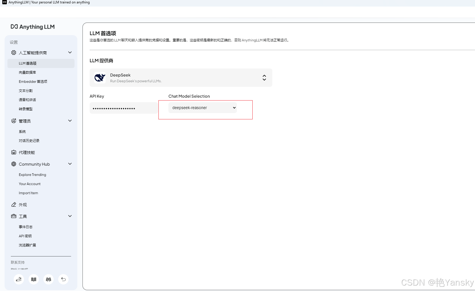Click the briefcase icon beside 工具
The width and height of the screenshot is (475, 291).
[x=13, y=216]
